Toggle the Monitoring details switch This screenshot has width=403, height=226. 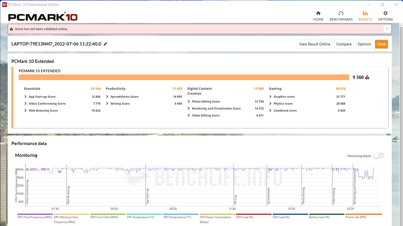[x=378, y=156]
